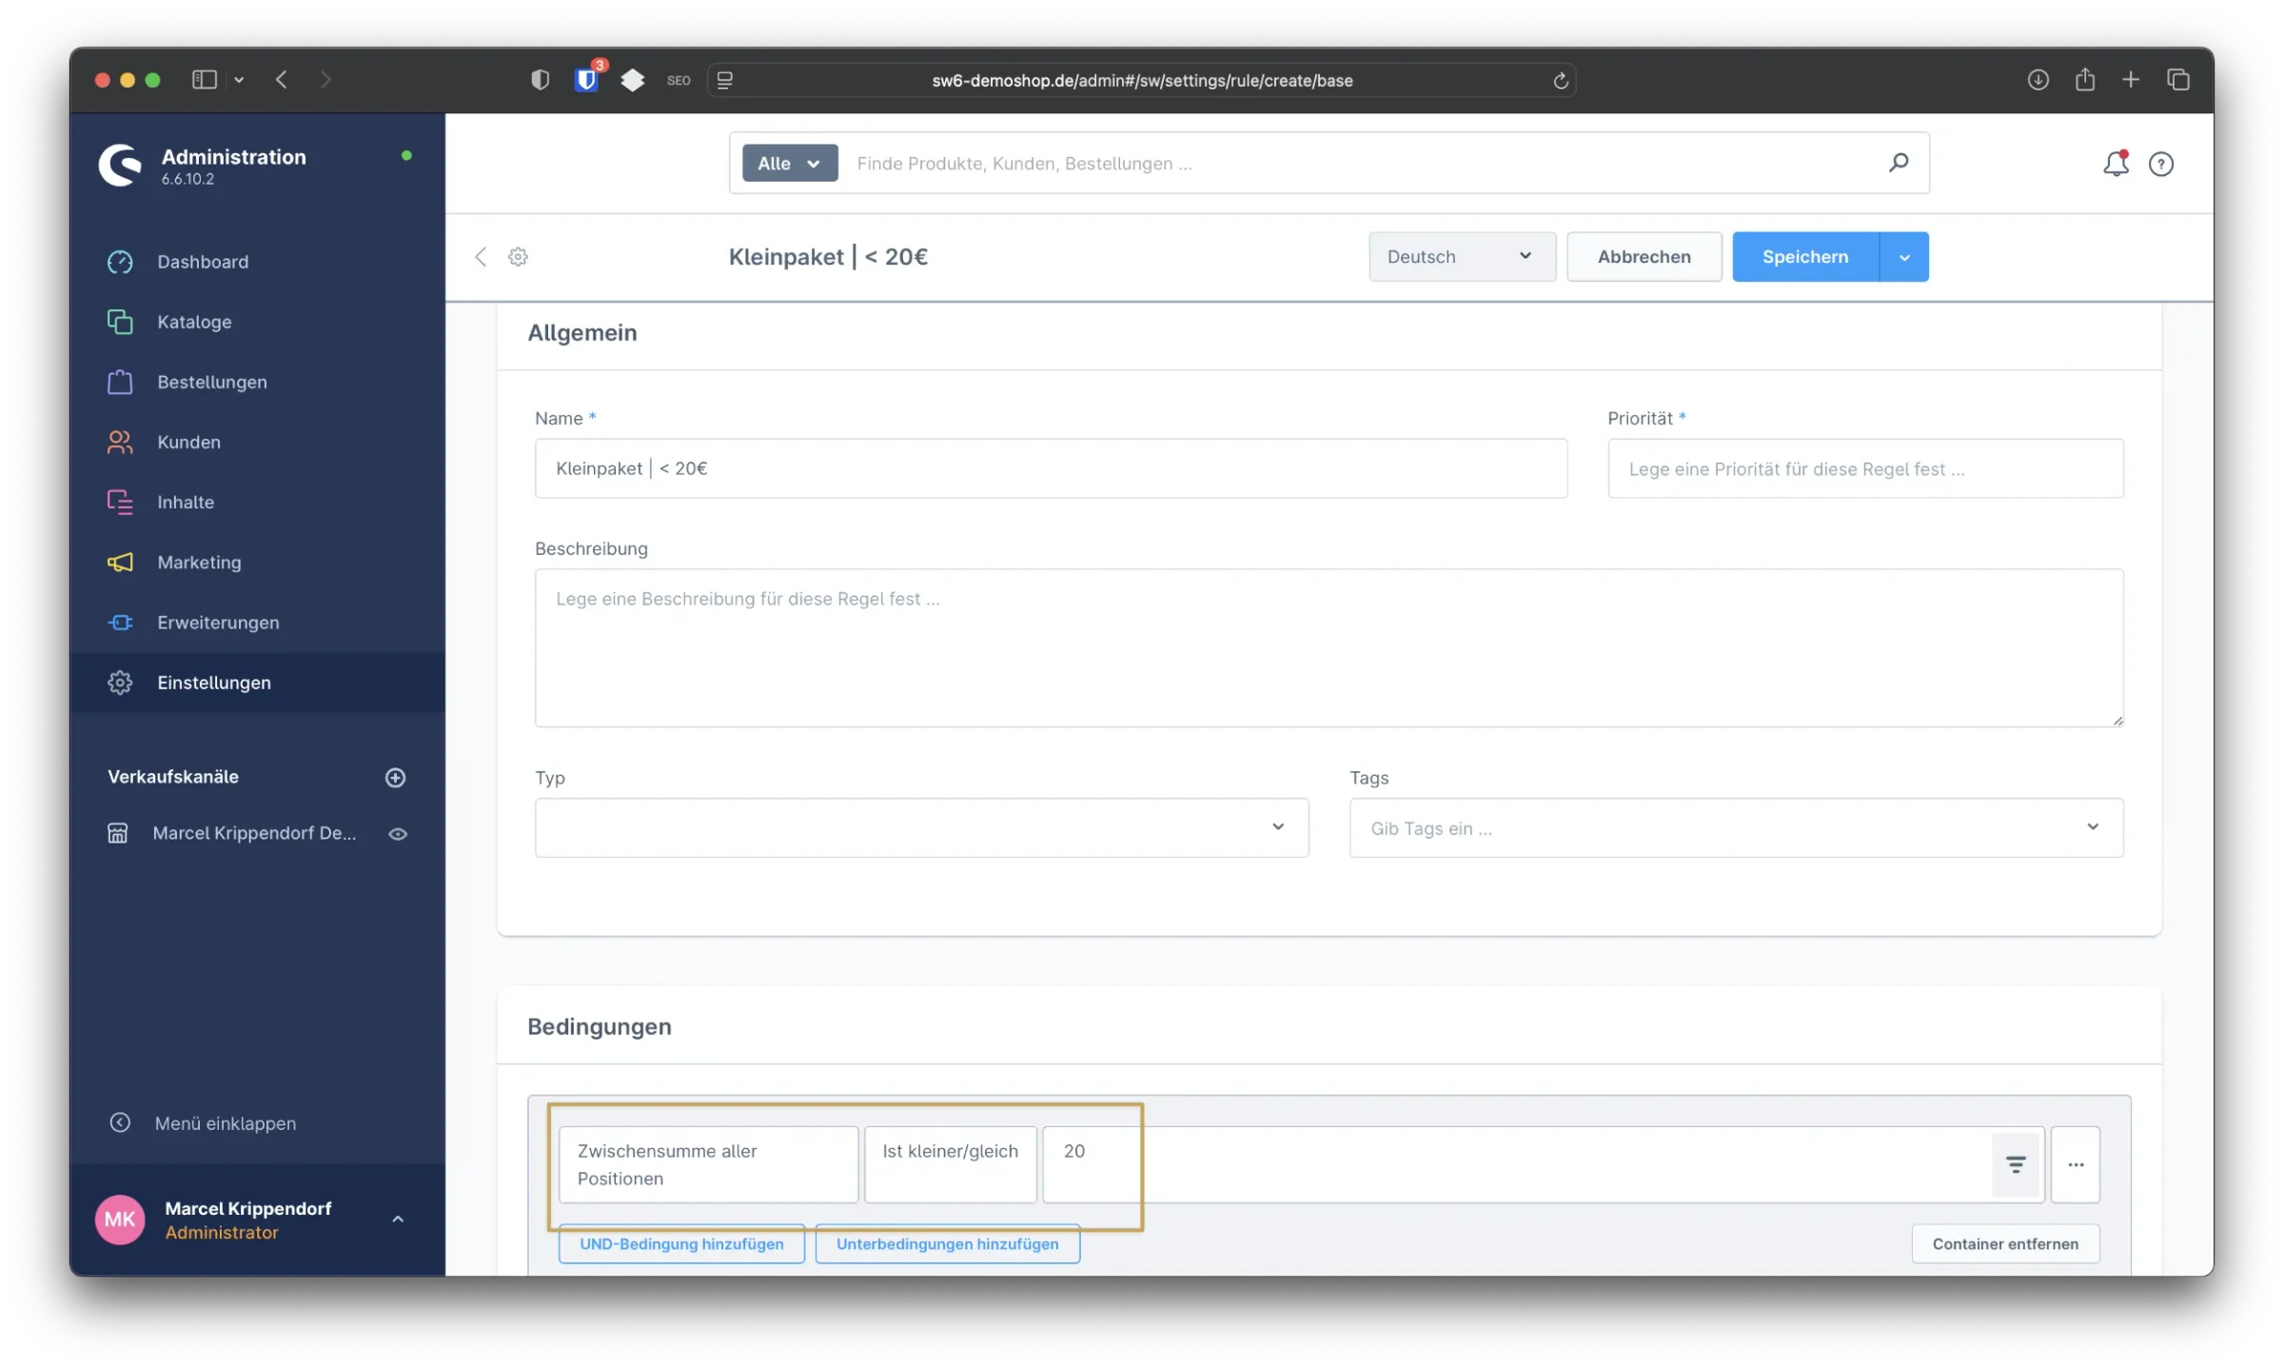Open Kataloge in the sidebar
The image size is (2284, 1369).
(x=194, y=322)
